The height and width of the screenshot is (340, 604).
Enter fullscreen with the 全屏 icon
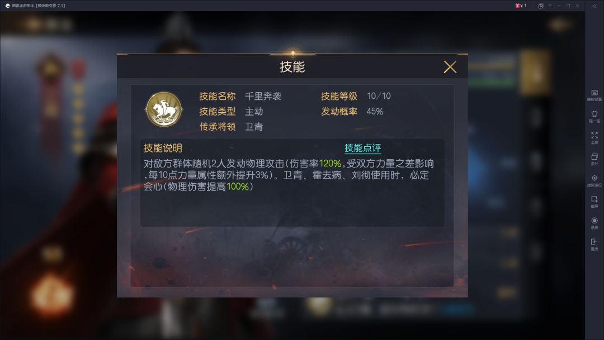click(x=594, y=138)
